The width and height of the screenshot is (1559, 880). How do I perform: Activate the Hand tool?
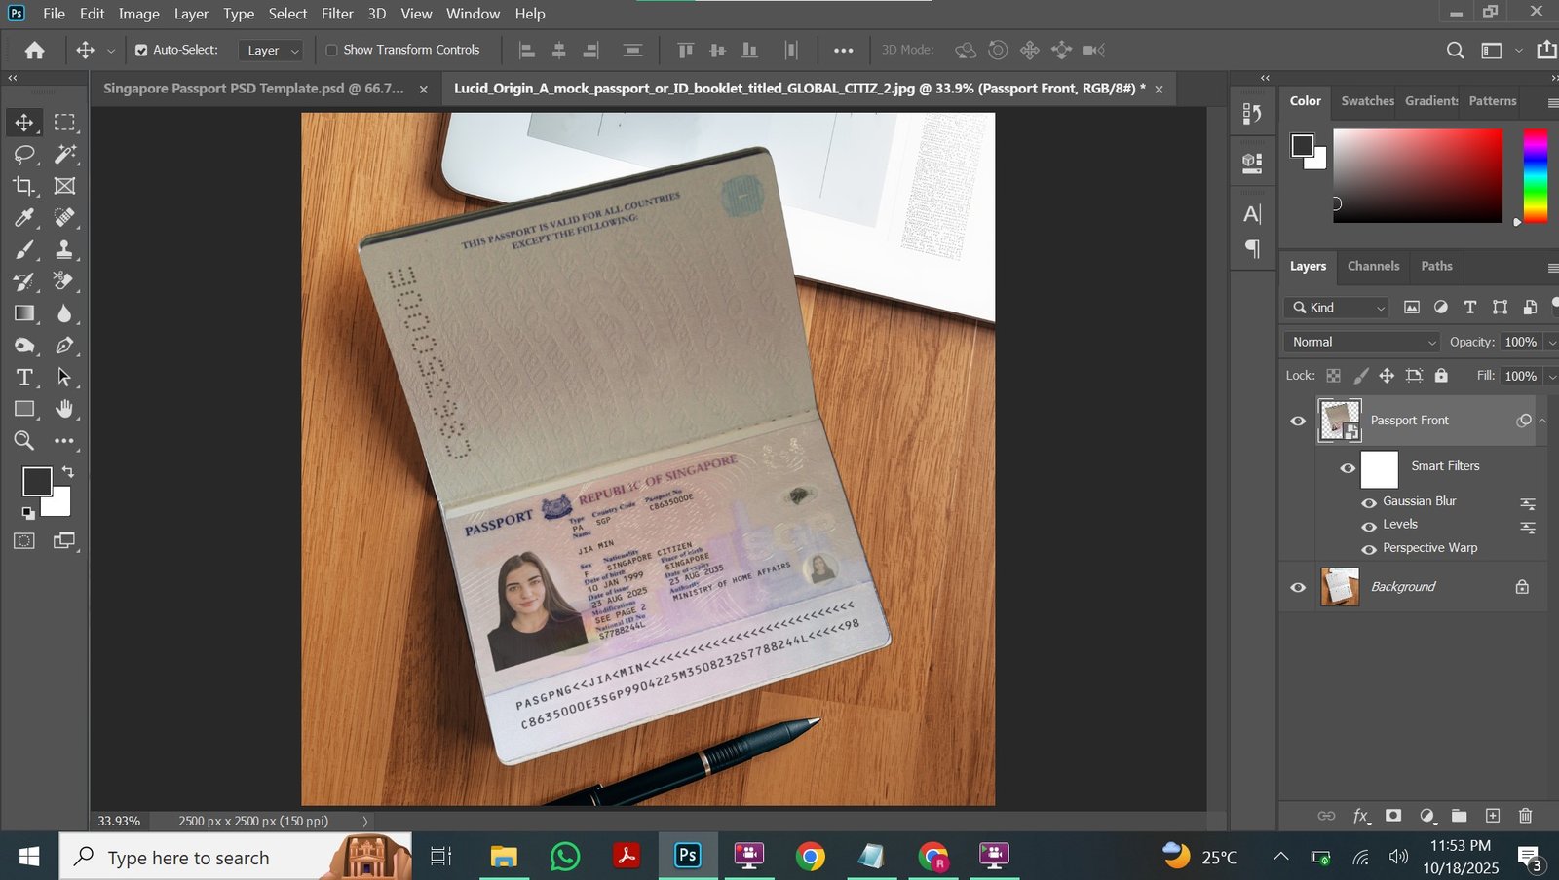tap(64, 409)
